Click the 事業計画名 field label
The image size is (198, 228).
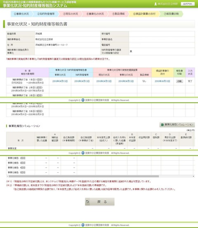(x=107, y=39)
